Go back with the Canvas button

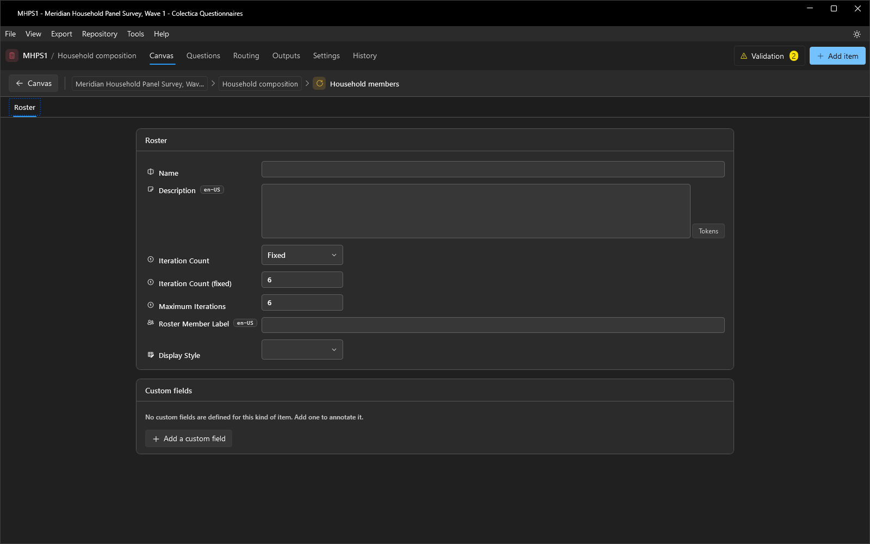tap(34, 83)
